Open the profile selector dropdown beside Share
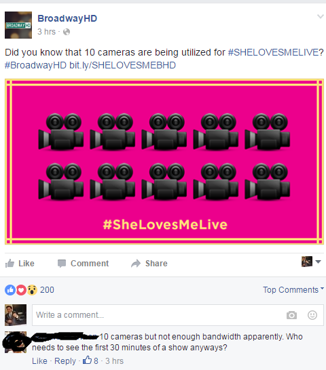Viewport: 326px width, 370px height. pos(311,262)
